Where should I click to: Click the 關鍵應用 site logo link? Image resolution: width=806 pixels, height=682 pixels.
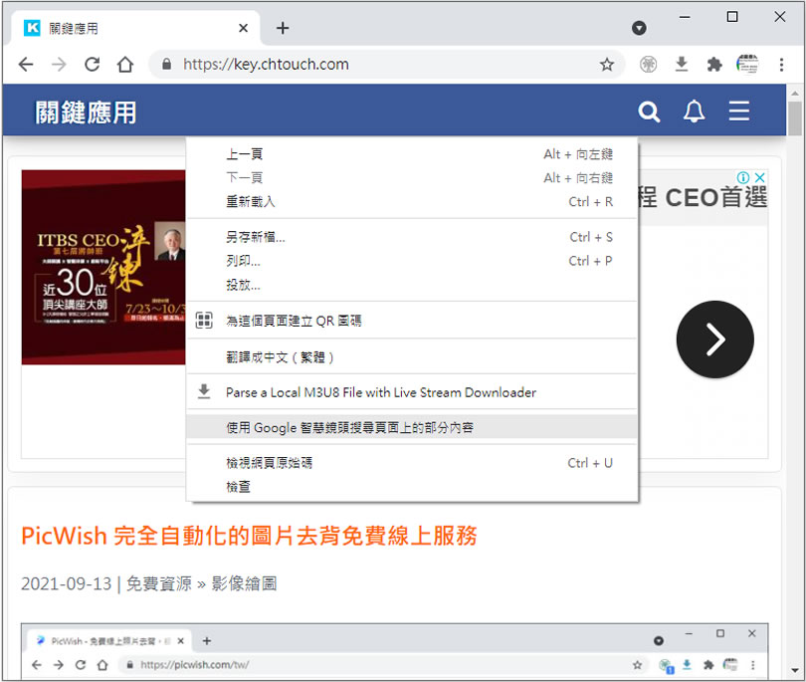point(86,113)
